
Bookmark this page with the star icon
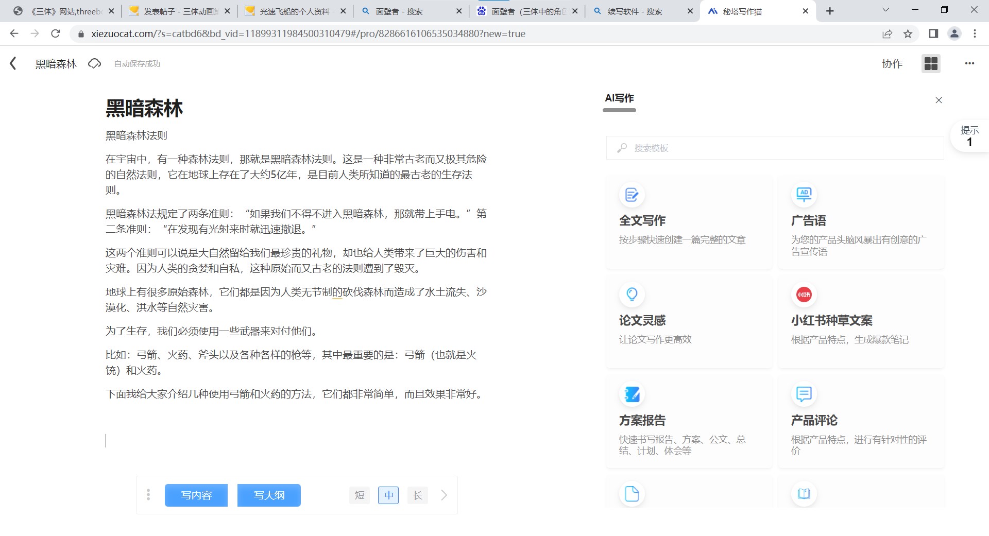click(x=908, y=33)
